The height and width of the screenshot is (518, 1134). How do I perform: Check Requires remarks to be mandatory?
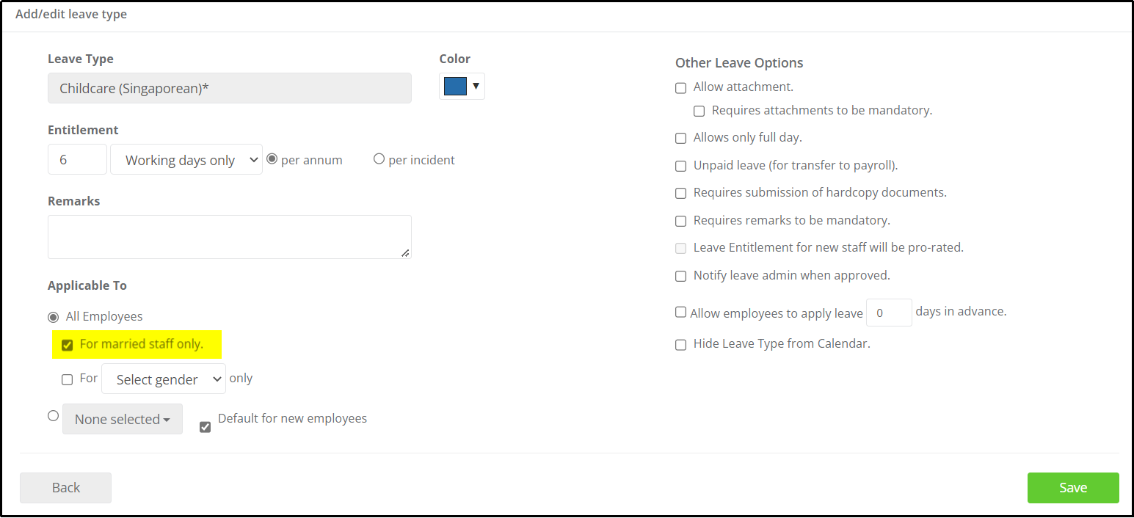(681, 221)
